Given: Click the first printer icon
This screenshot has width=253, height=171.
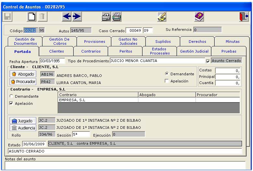Looking at the screenshot, I should click(x=106, y=17).
